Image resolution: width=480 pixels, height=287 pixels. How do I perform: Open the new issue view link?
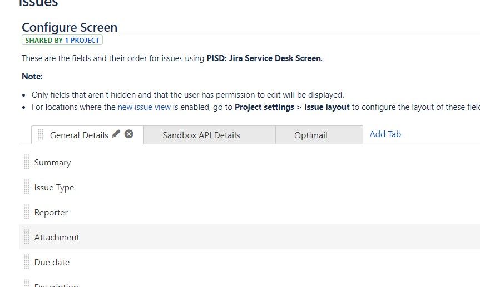[x=144, y=107]
